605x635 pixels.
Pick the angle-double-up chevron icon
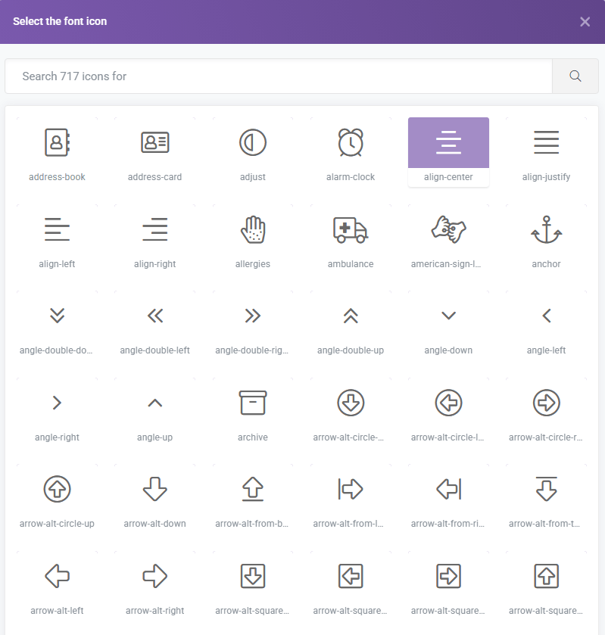(351, 316)
